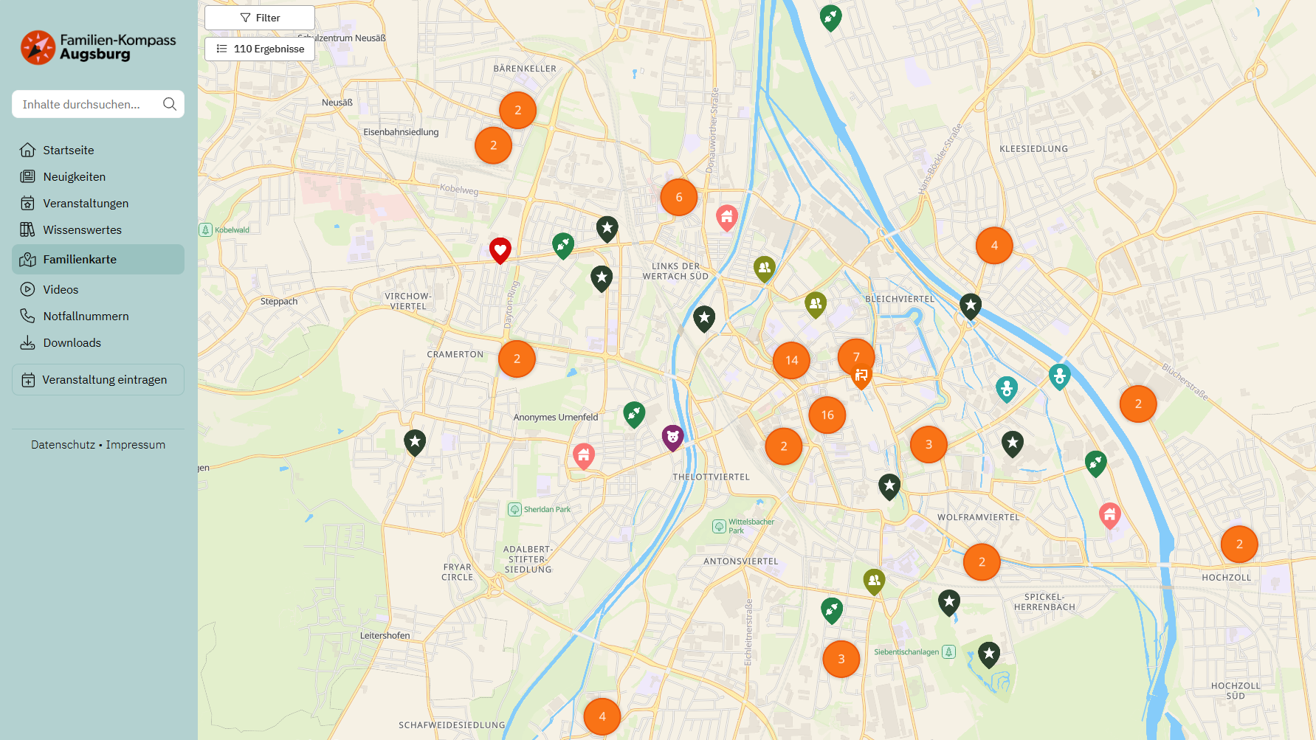Click the star pin in Bleichviertel

(970, 305)
